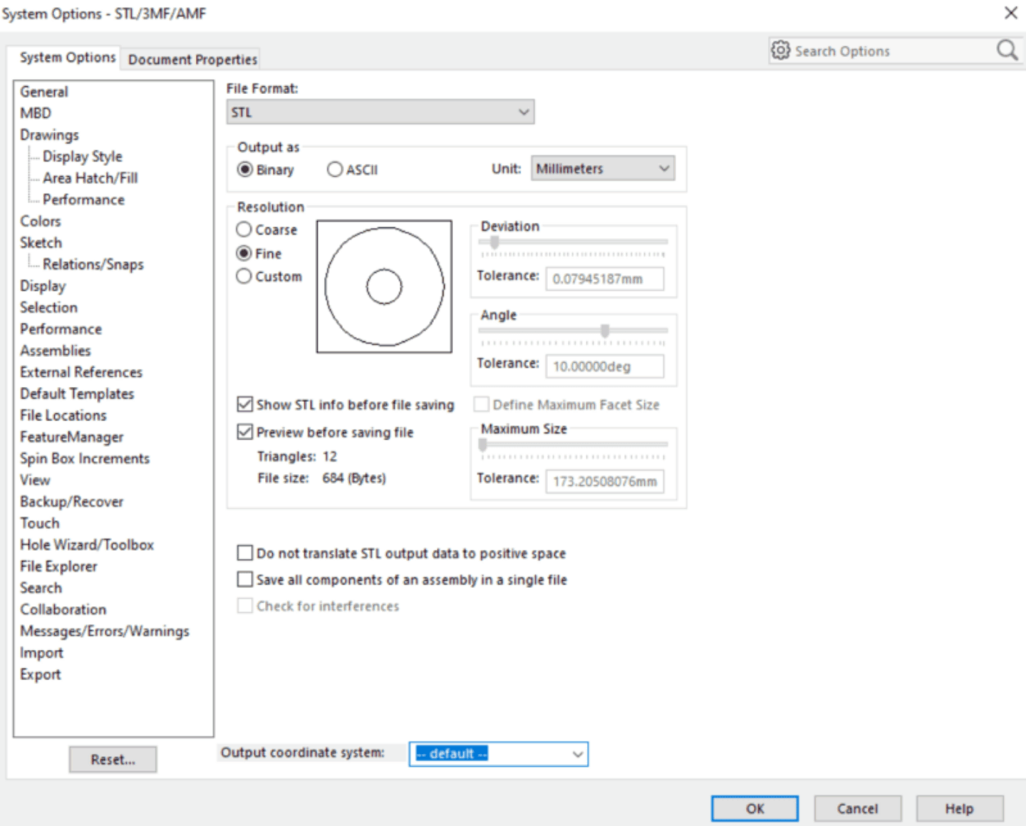Viewport: 1026px width, 826px height.
Task: Select Import in the options list
Action: [41, 653]
